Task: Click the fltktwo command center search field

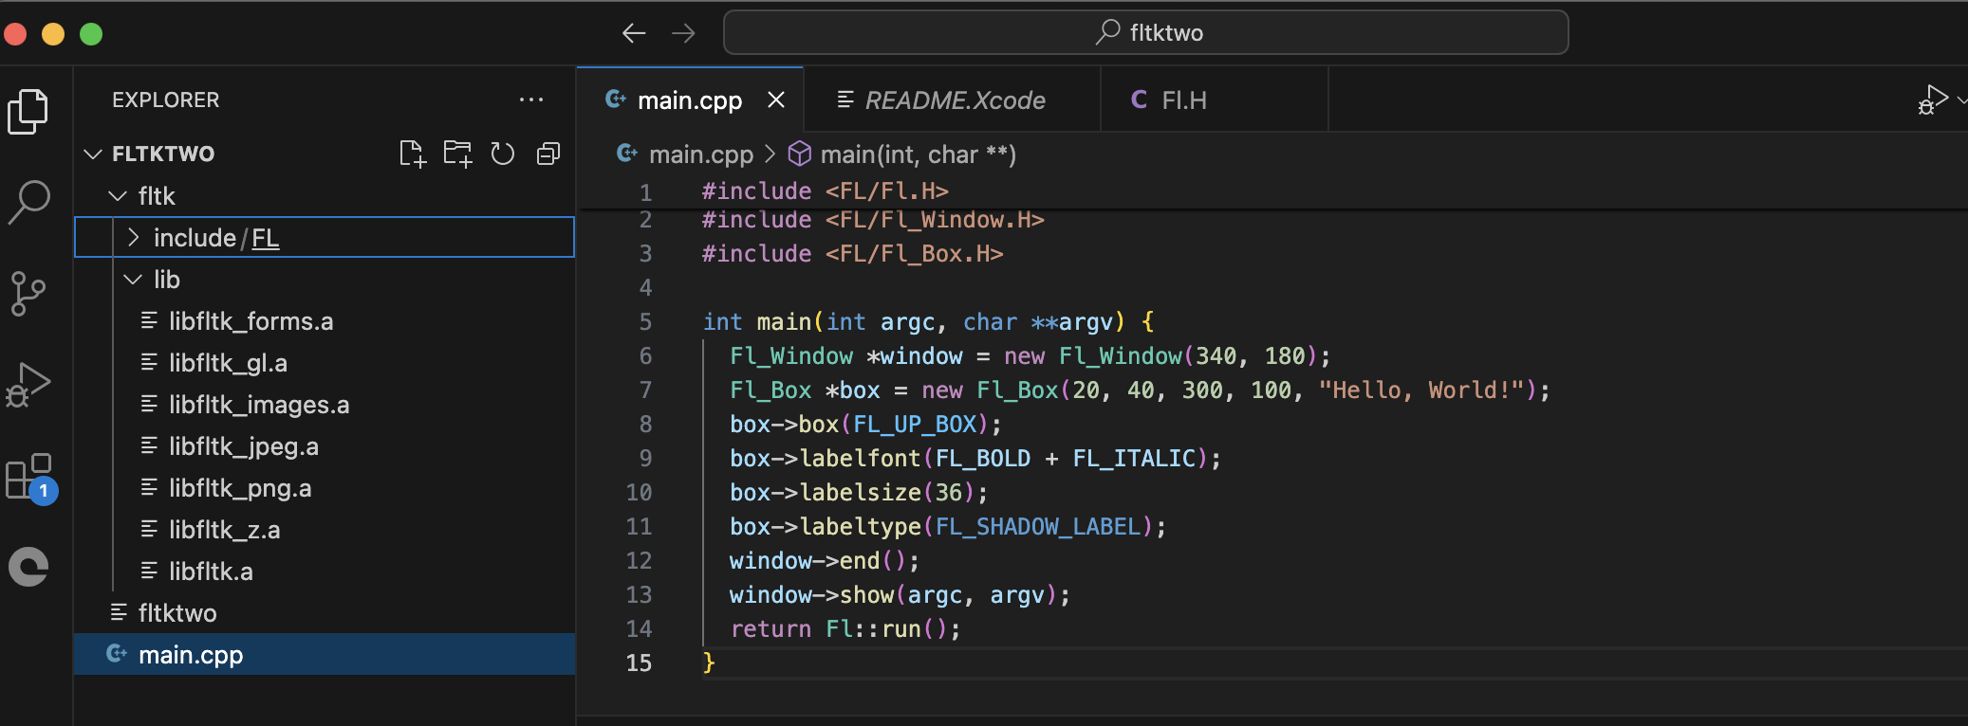Action: coord(1145,33)
